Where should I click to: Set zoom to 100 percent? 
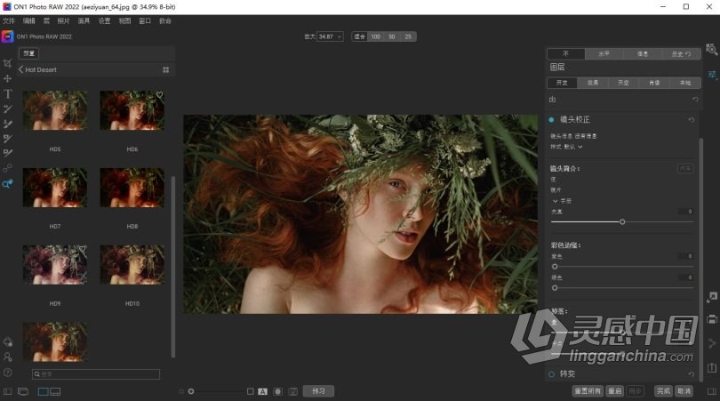[x=376, y=36]
